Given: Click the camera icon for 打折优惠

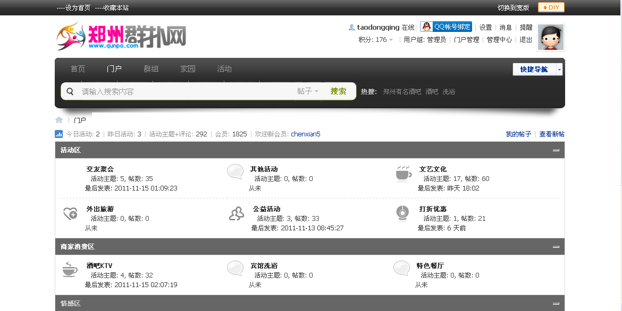Looking at the screenshot, I should tap(402, 213).
